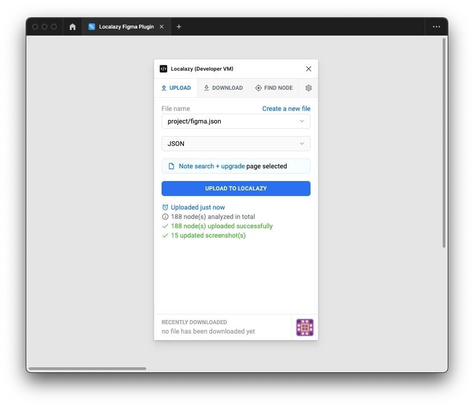Click the page icon in selection box
The image size is (474, 407).
[171, 166]
